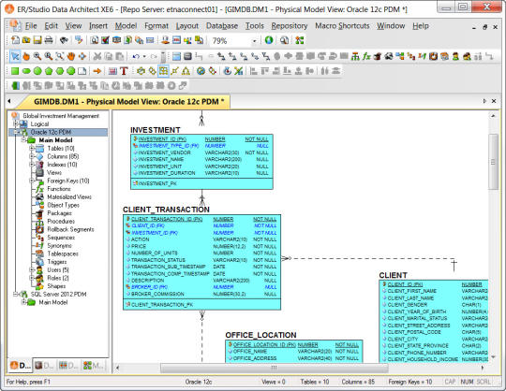
Task: Open the 79% zoom level dropdown
Action: (254, 41)
